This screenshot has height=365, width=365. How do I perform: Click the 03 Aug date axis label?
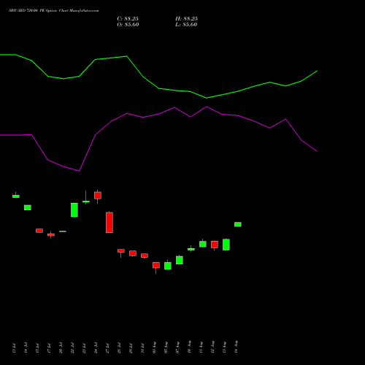[154, 347]
